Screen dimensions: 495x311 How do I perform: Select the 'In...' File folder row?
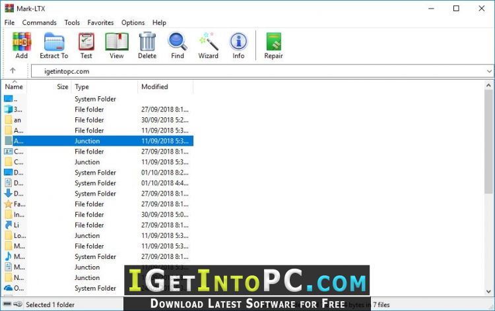pos(98,214)
